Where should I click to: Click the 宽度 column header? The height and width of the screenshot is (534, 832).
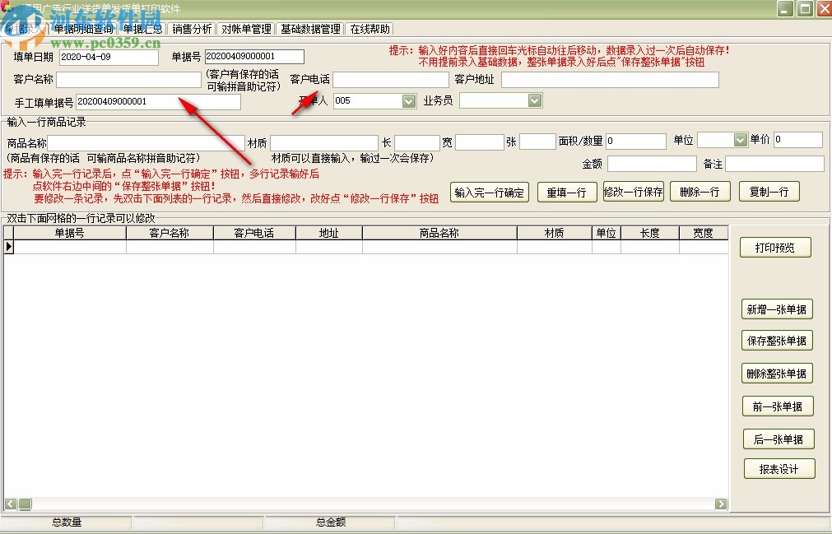(704, 233)
